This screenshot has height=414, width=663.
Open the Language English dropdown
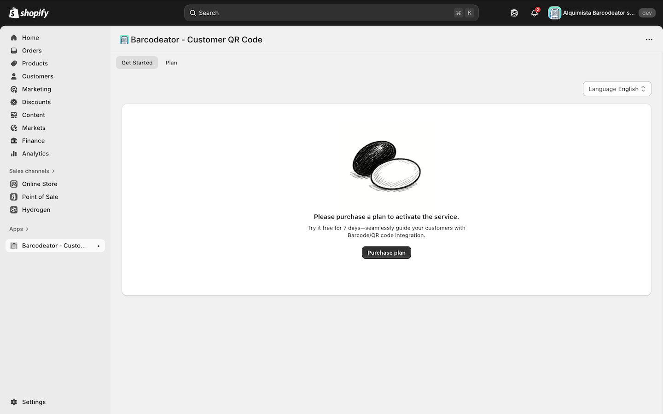click(x=616, y=89)
